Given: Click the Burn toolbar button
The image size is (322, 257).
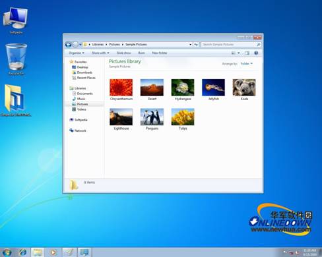Looking at the screenshot, I should pyautogui.click(x=141, y=53).
